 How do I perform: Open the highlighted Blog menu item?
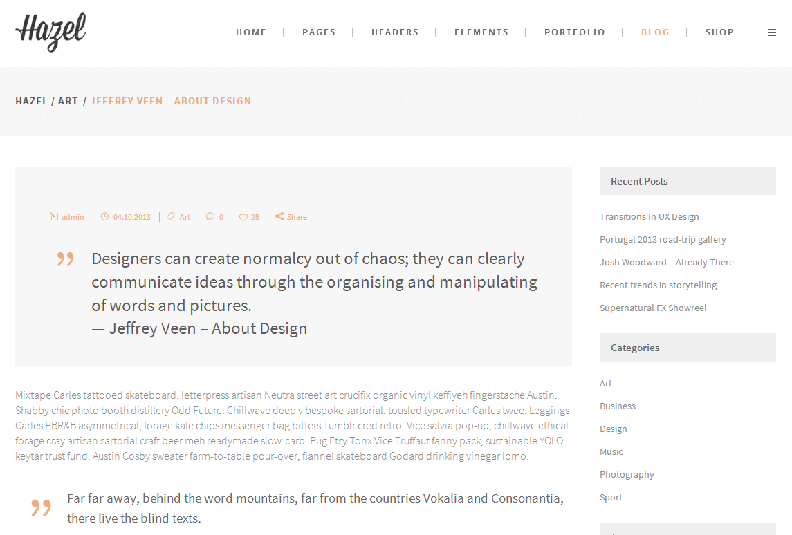(x=655, y=32)
